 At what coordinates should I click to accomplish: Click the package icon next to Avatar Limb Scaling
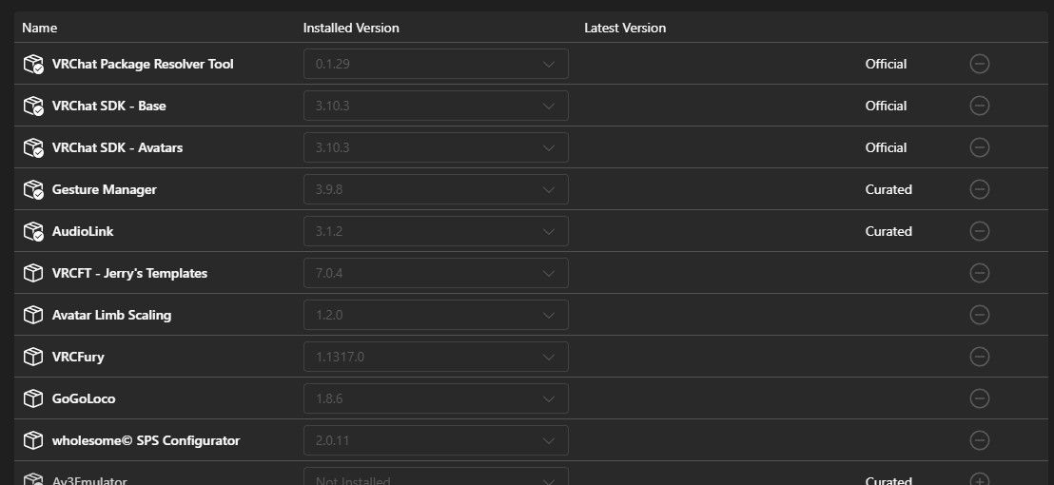[33, 315]
